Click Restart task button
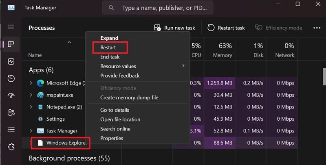Image resolution: width=326 pixels, height=165 pixels. (226, 28)
